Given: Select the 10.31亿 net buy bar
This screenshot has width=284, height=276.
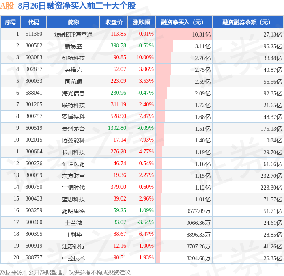Looking at the screenshot, I should [x=184, y=34].
